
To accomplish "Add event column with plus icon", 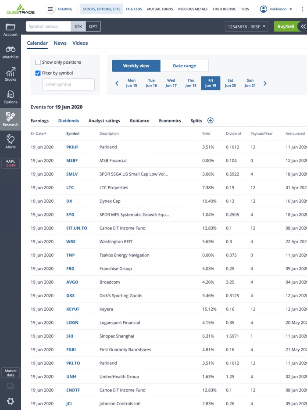I will (x=210, y=121).
